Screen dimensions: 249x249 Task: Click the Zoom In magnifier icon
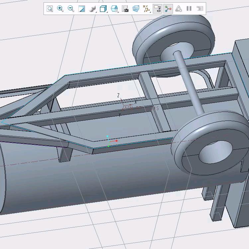pos(60,9)
